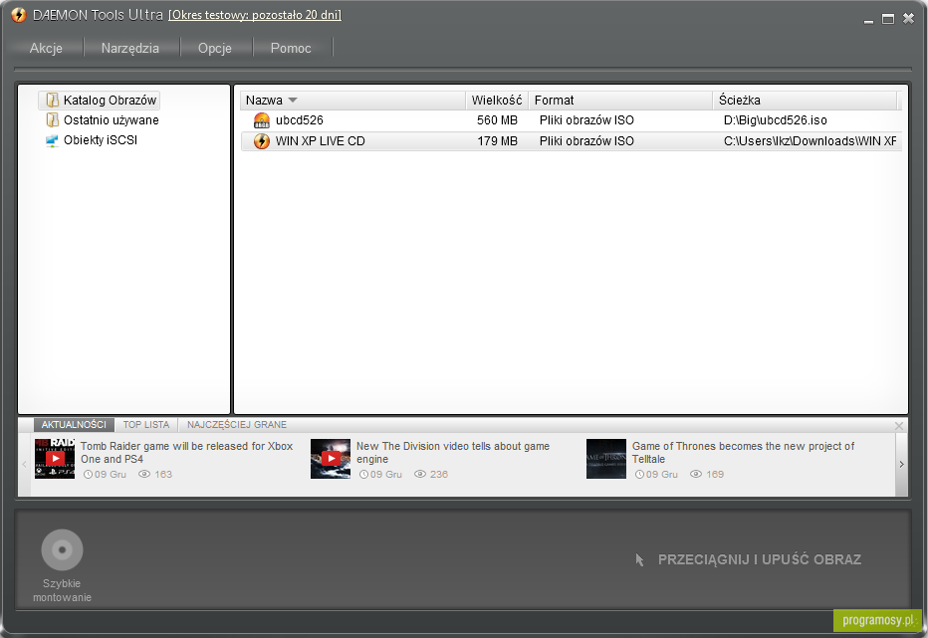Sort the list by the Nazwa column
928x638 pixels.
pos(352,100)
